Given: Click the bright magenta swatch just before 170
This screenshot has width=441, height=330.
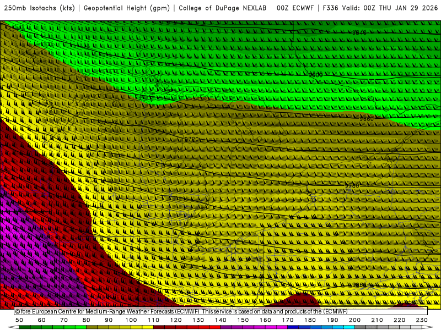Looking at the screenshot, I should pyautogui.click(x=282, y=327).
